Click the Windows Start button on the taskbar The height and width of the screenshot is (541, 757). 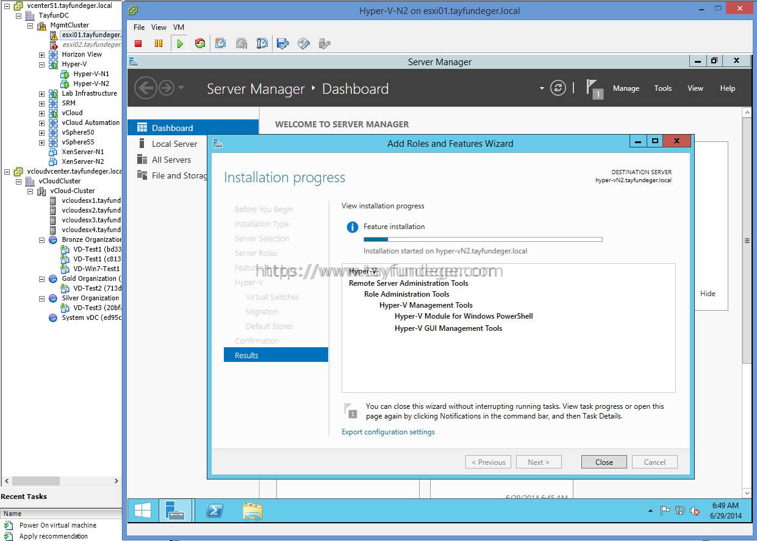click(143, 511)
